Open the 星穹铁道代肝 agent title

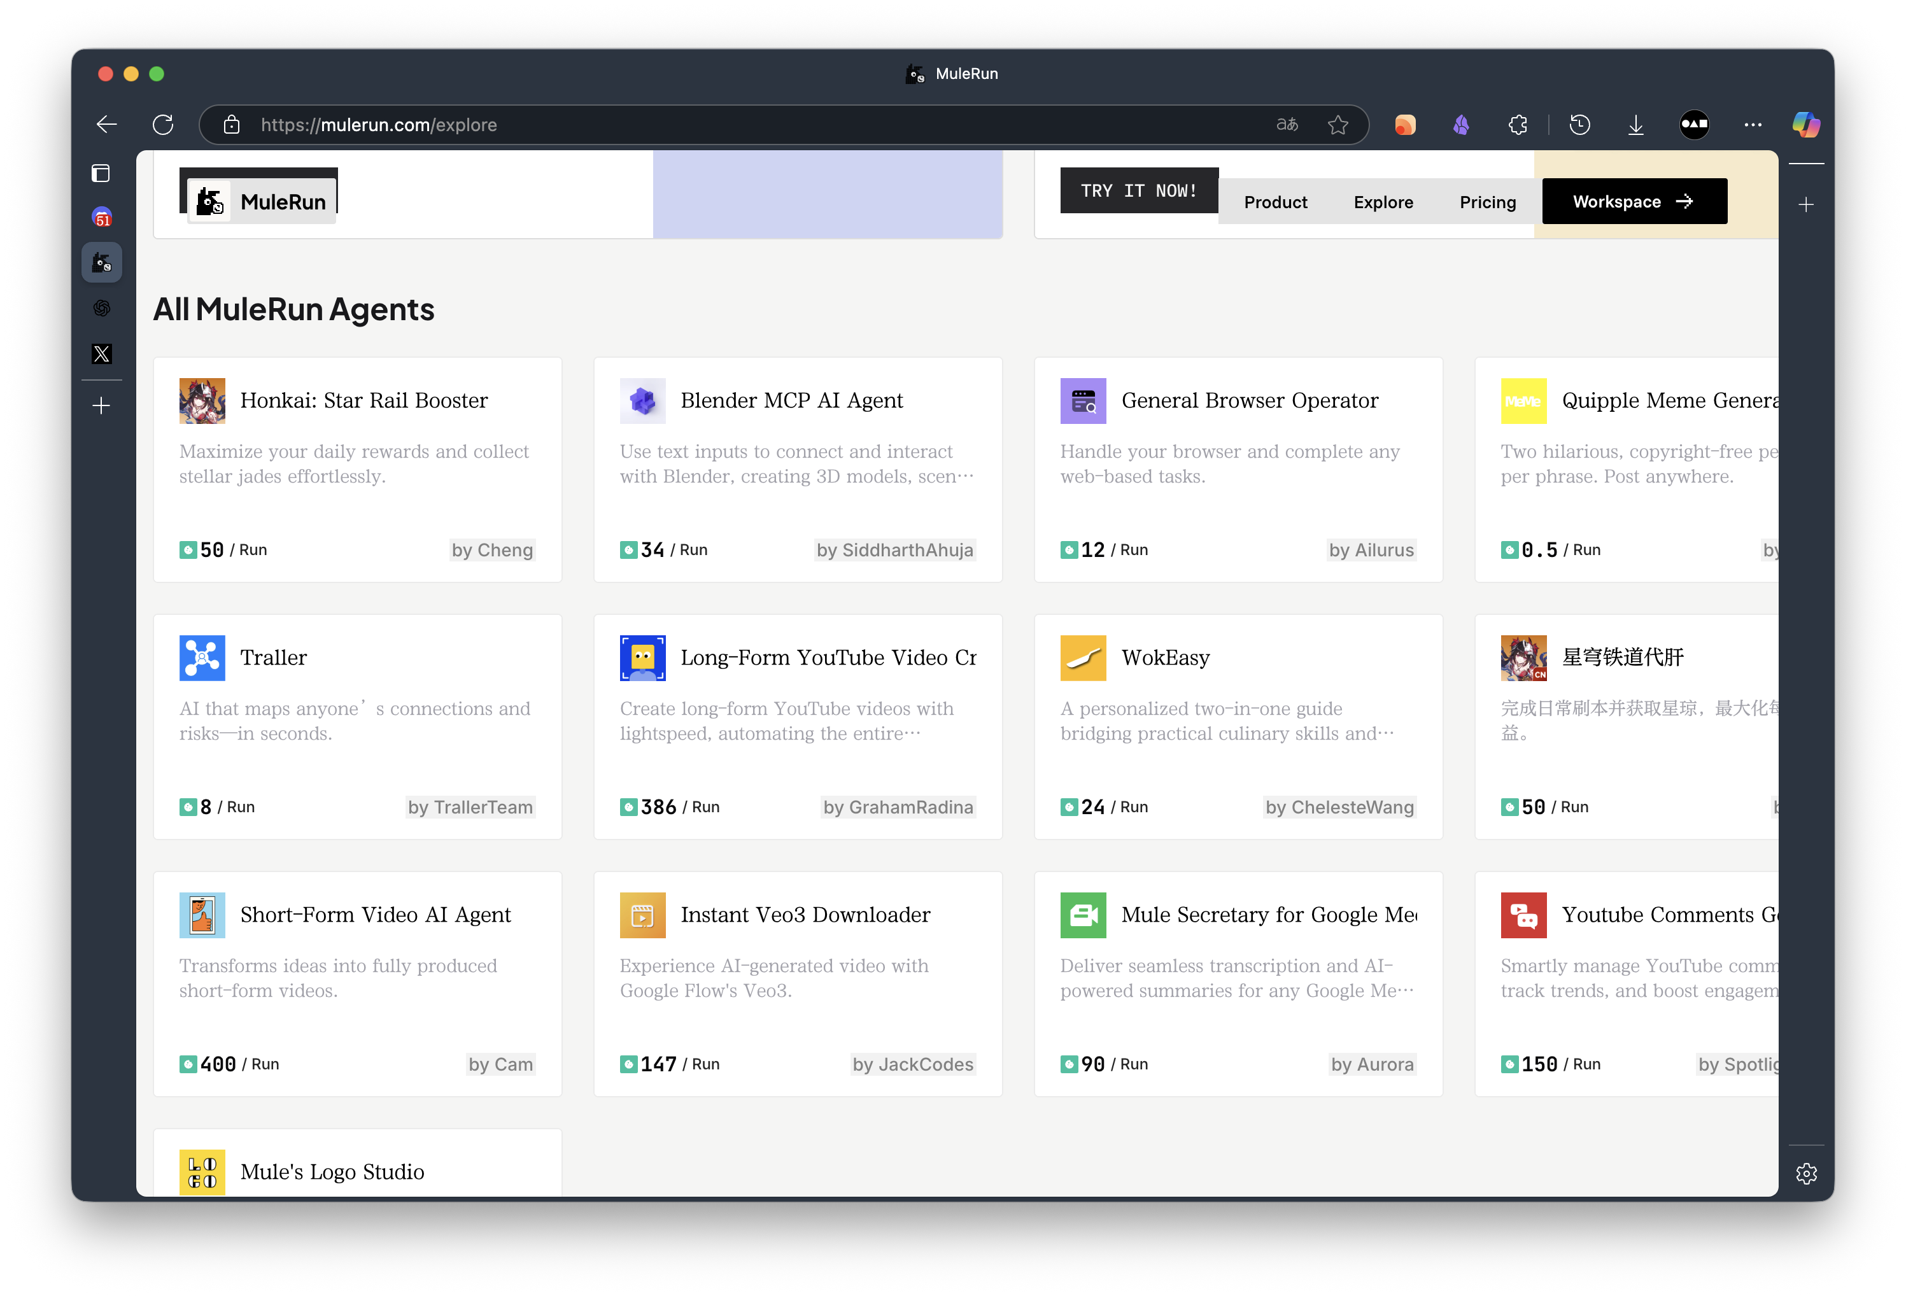click(x=1622, y=658)
